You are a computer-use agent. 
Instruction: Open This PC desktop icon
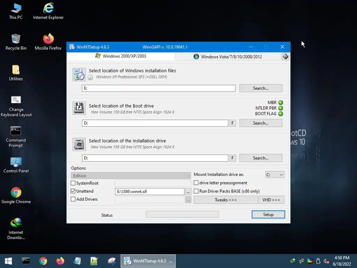click(16, 12)
